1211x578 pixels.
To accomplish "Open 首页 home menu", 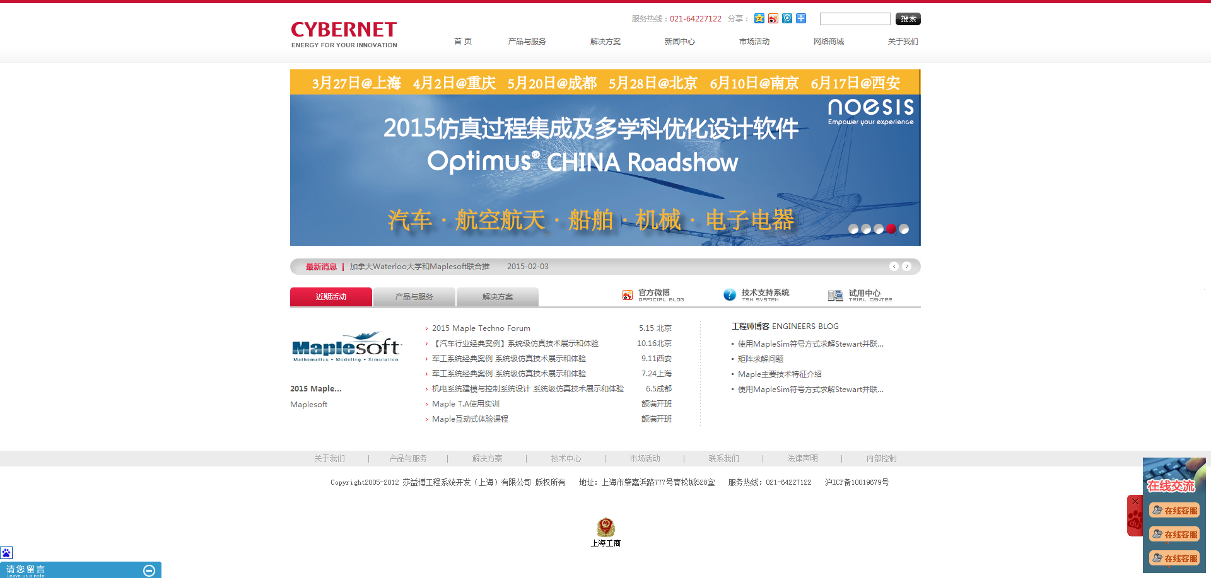I will pos(463,42).
